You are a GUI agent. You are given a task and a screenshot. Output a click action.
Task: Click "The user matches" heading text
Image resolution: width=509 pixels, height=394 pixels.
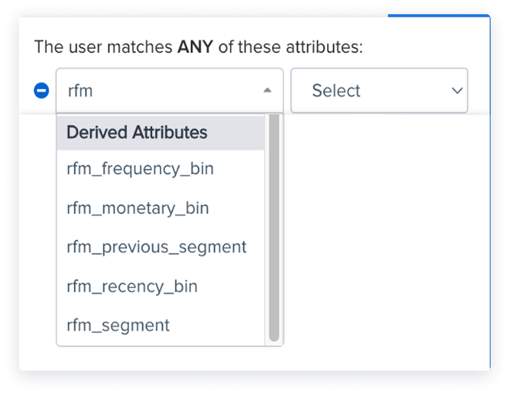click(x=103, y=47)
